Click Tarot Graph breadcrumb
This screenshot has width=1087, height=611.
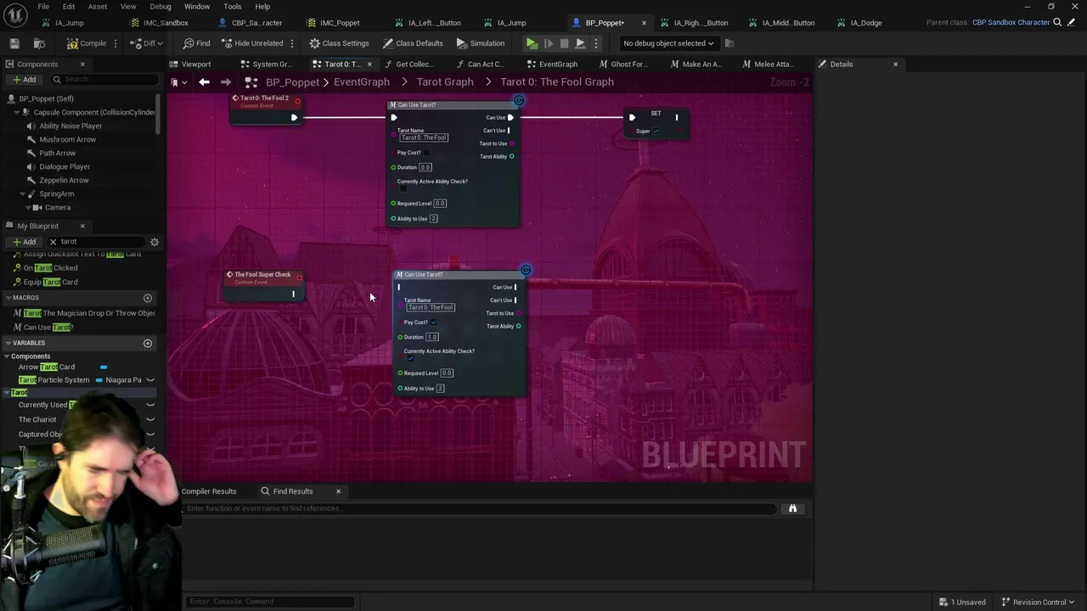pos(445,82)
